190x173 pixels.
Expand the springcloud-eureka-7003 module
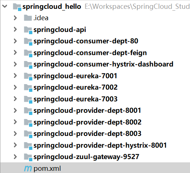point(15,99)
